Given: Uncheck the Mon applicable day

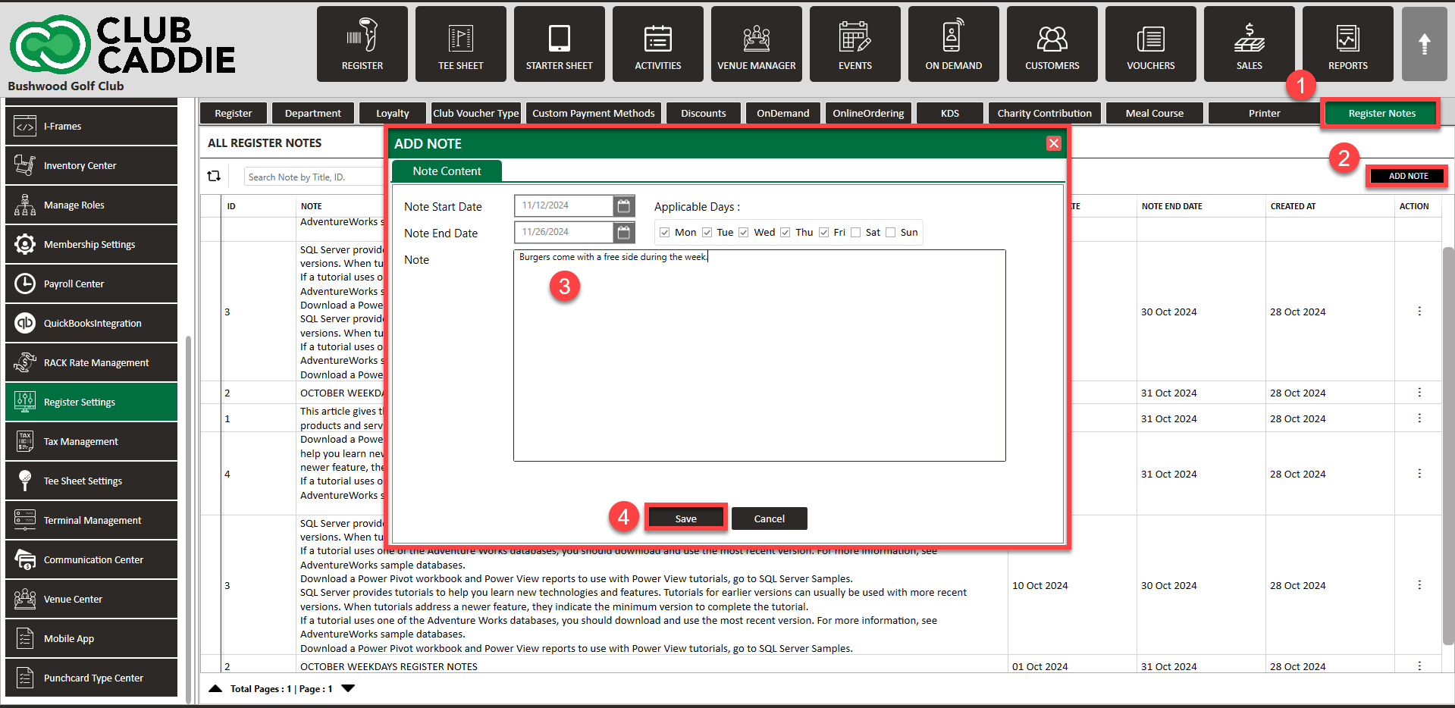Looking at the screenshot, I should pos(665,233).
